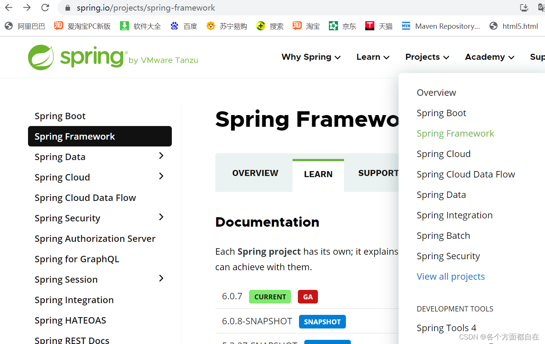The image size is (545, 344).
Task: Open the Academy dropdown menu
Action: click(490, 57)
